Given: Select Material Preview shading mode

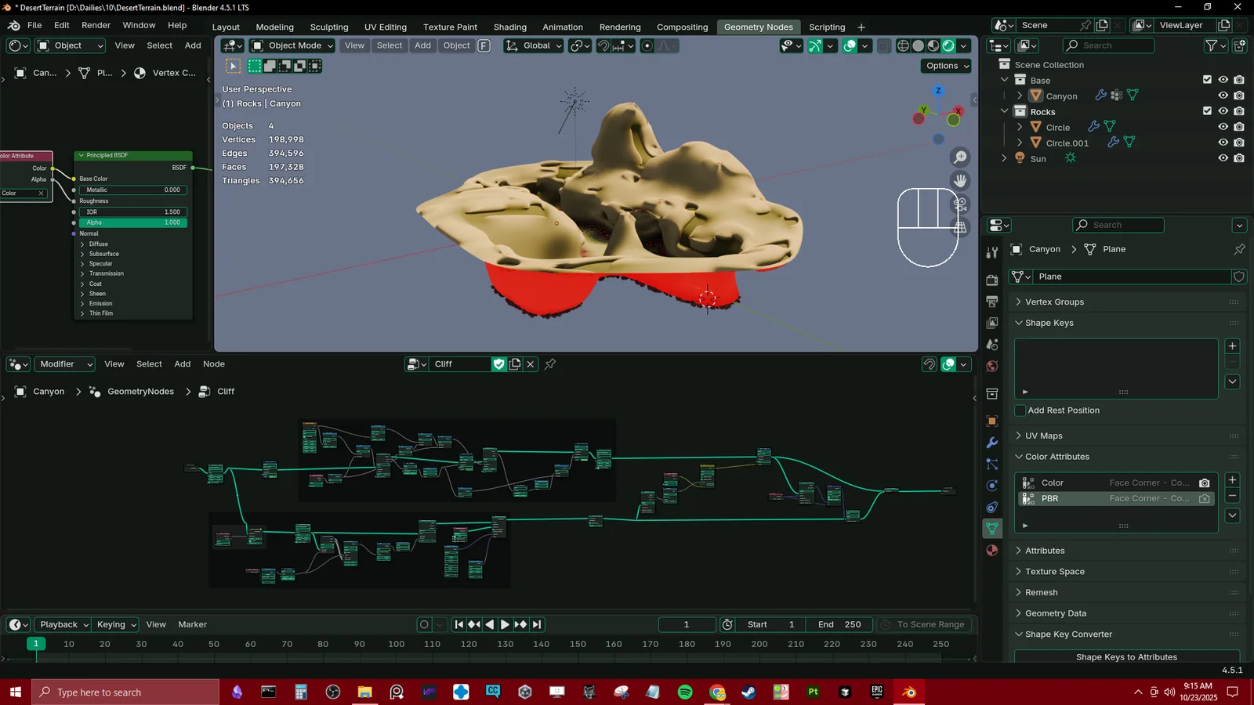Looking at the screenshot, I should 933,45.
